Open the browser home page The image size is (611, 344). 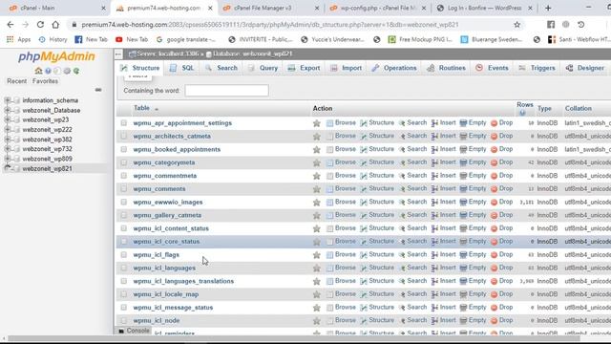point(55,25)
